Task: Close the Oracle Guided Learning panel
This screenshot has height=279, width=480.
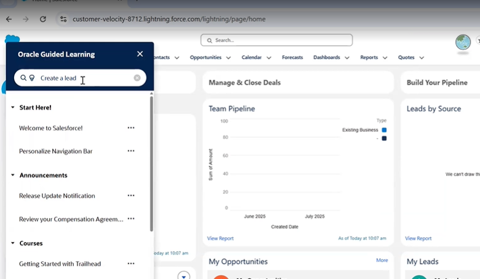Action: click(140, 54)
